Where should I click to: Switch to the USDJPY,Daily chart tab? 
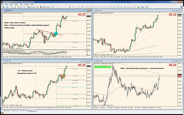click(6, 111)
